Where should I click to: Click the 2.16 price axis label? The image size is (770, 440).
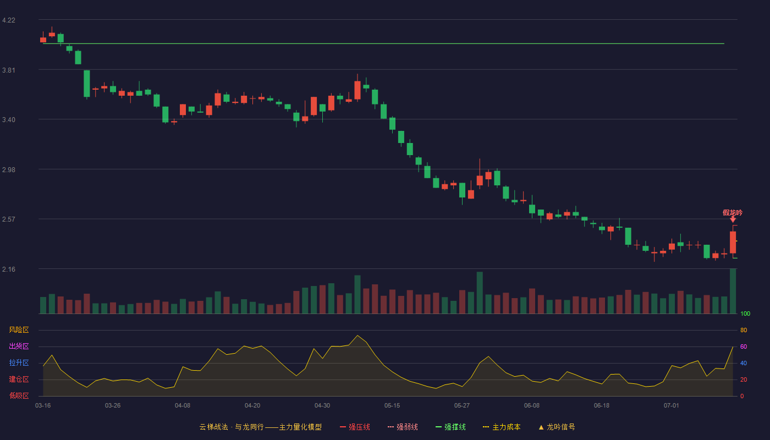[9, 269]
